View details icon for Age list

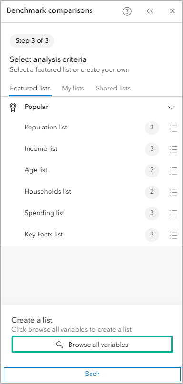[x=173, y=171]
